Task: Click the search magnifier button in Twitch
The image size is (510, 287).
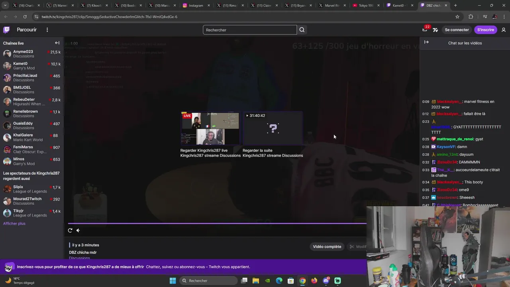Action: (302, 30)
